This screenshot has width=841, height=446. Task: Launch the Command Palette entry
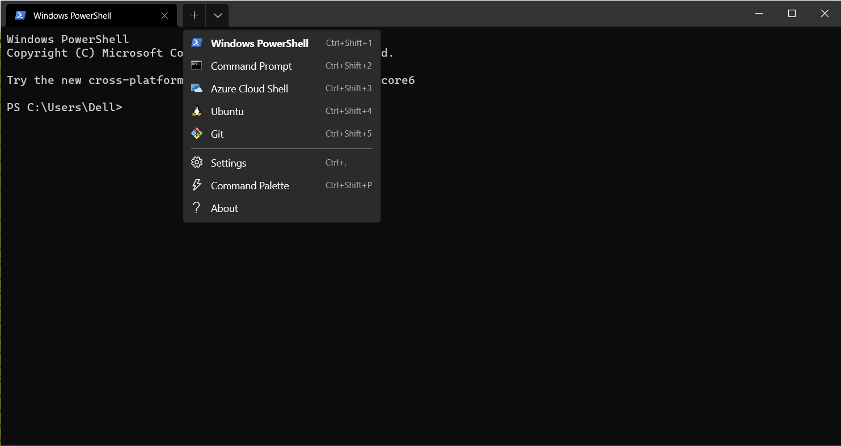tap(250, 185)
